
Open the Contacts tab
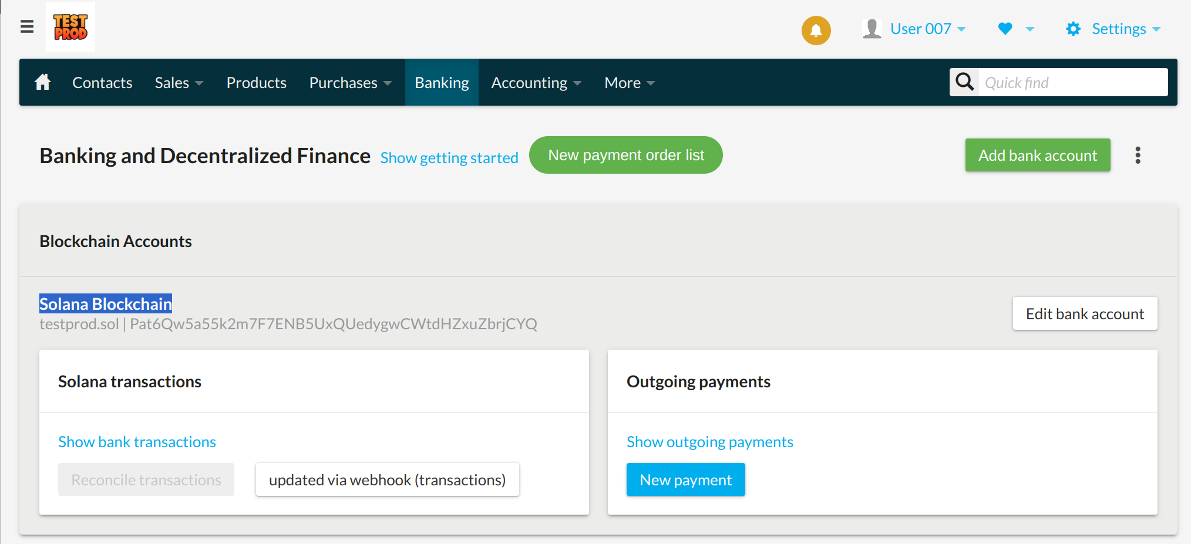102,83
